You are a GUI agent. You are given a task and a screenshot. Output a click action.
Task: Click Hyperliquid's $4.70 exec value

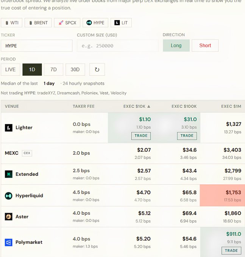click(x=144, y=192)
